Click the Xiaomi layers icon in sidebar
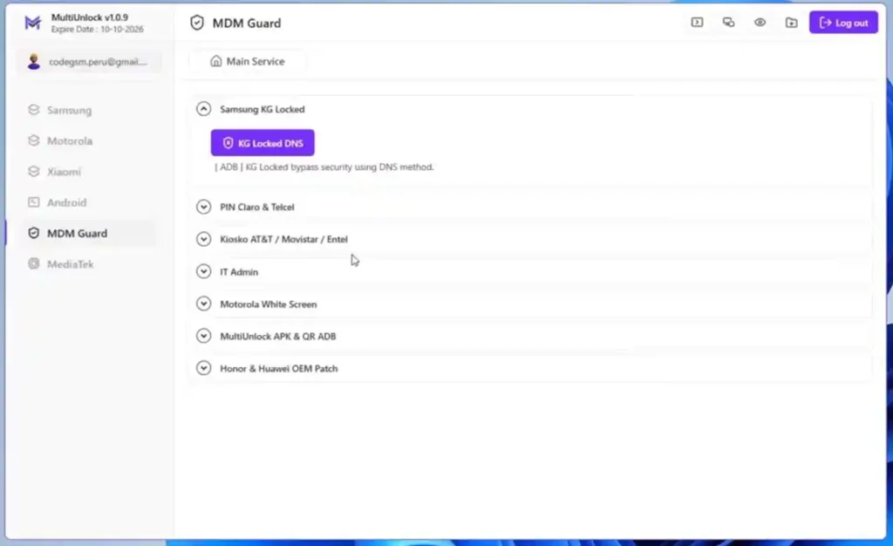The width and height of the screenshot is (893, 546). pyautogui.click(x=34, y=171)
